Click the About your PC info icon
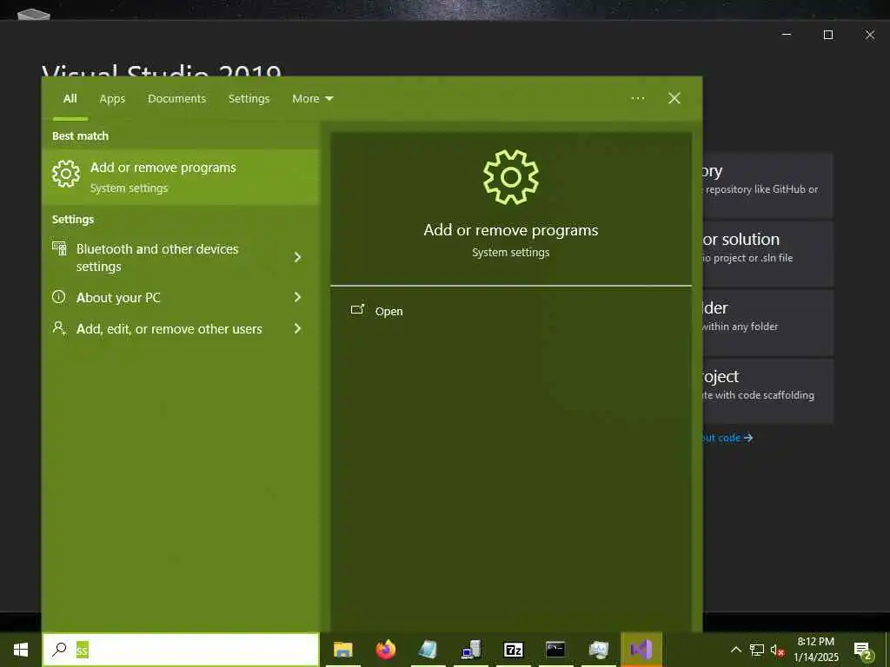Screen dimensions: 890x667 click(58, 297)
